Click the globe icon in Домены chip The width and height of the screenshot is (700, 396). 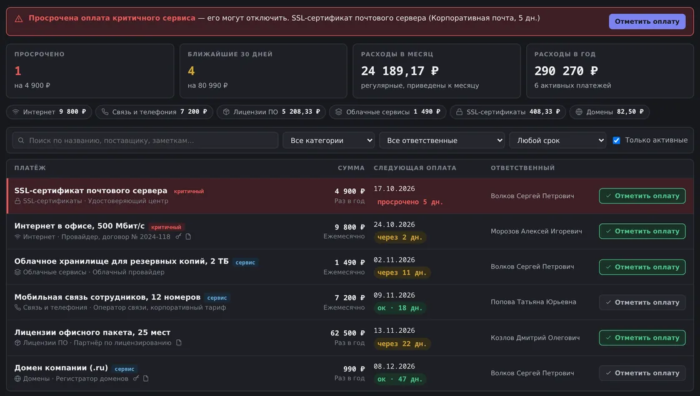coord(579,112)
